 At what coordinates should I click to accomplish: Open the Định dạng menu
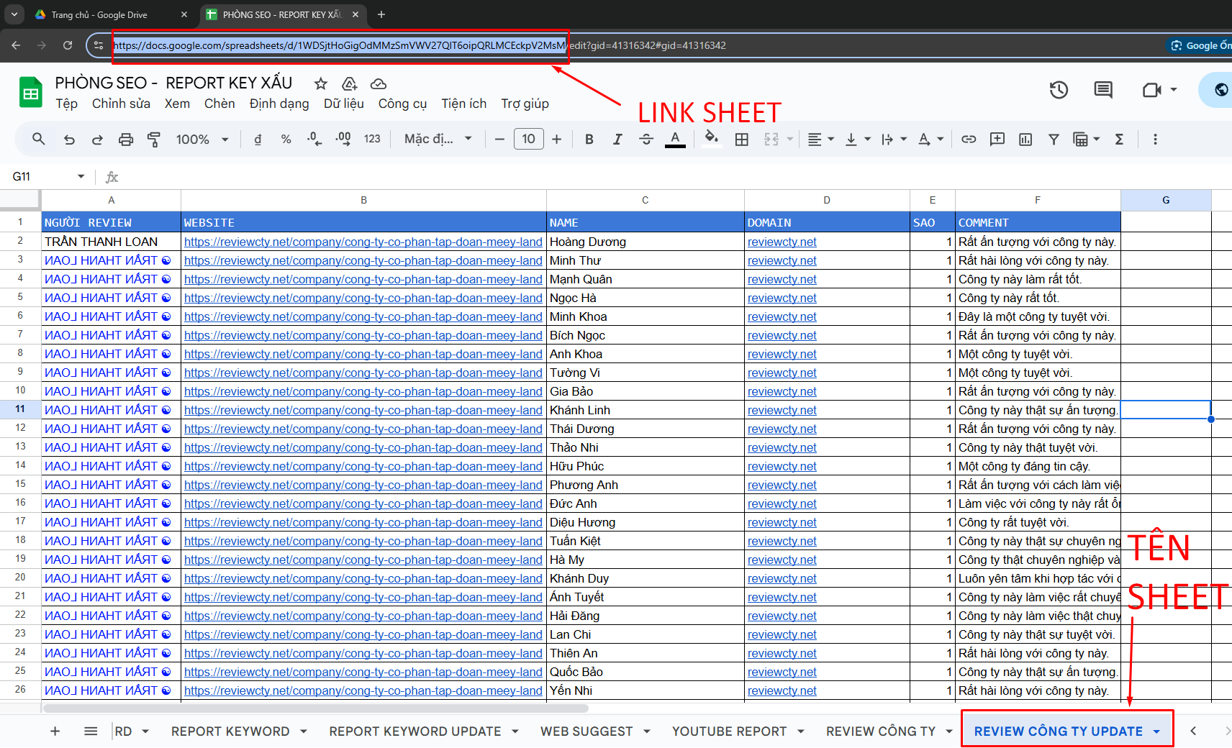(279, 104)
